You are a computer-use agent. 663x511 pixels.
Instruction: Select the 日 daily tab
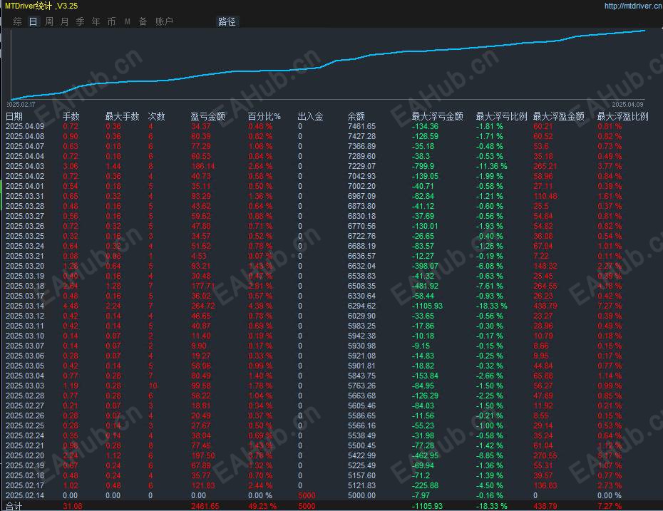coord(33,21)
